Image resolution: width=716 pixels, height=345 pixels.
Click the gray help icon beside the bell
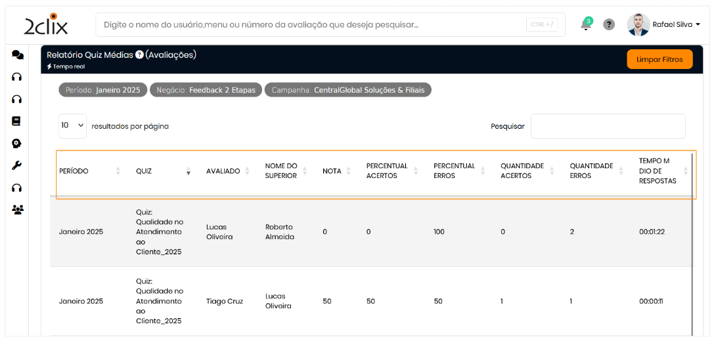click(609, 25)
